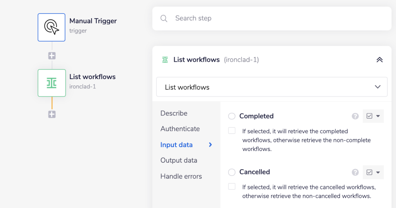Collapse the List workflows step panel
The width and height of the screenshot is (396, 208).
click(379, 60)
